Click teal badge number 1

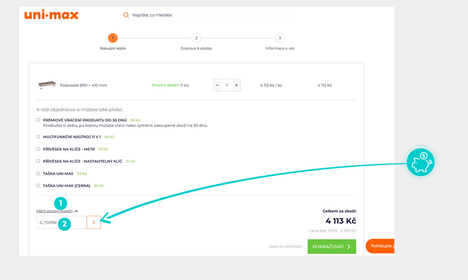[60, 204]
